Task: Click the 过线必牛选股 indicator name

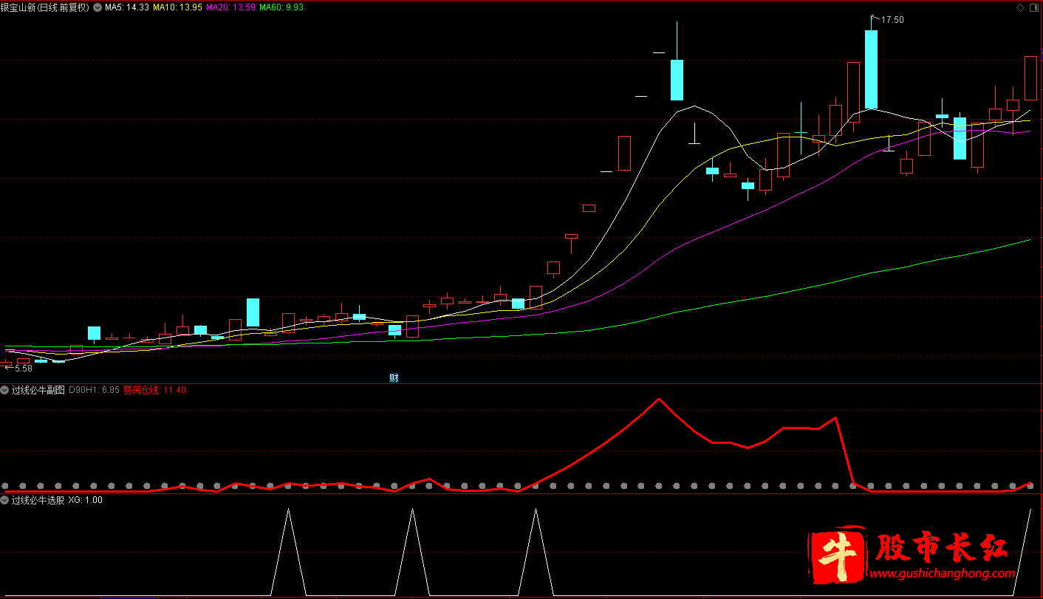Action: [x=38, y=500]
